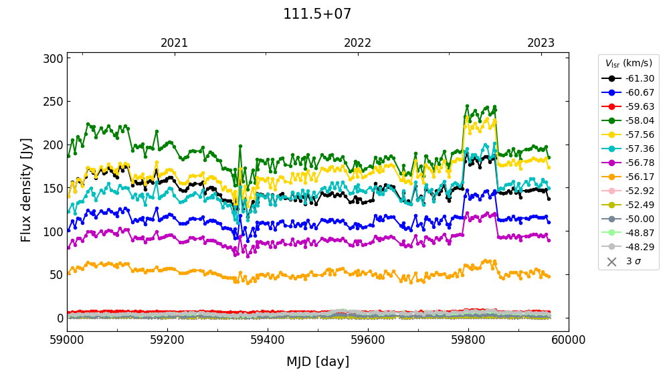
Task: Click the 2022 tick label on top axis
Action: [357, 43]
